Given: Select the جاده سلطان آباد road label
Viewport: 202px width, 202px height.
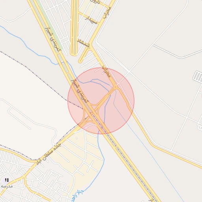Looking at the screenshot, I should click(49, 154).
